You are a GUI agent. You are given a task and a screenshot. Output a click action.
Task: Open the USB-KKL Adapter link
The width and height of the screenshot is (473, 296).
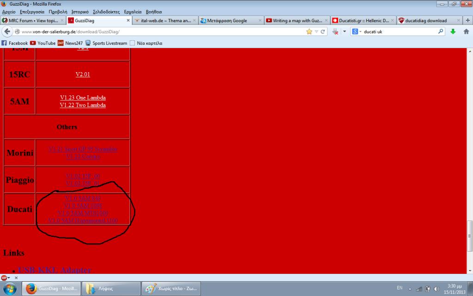[x=55, y=270]
